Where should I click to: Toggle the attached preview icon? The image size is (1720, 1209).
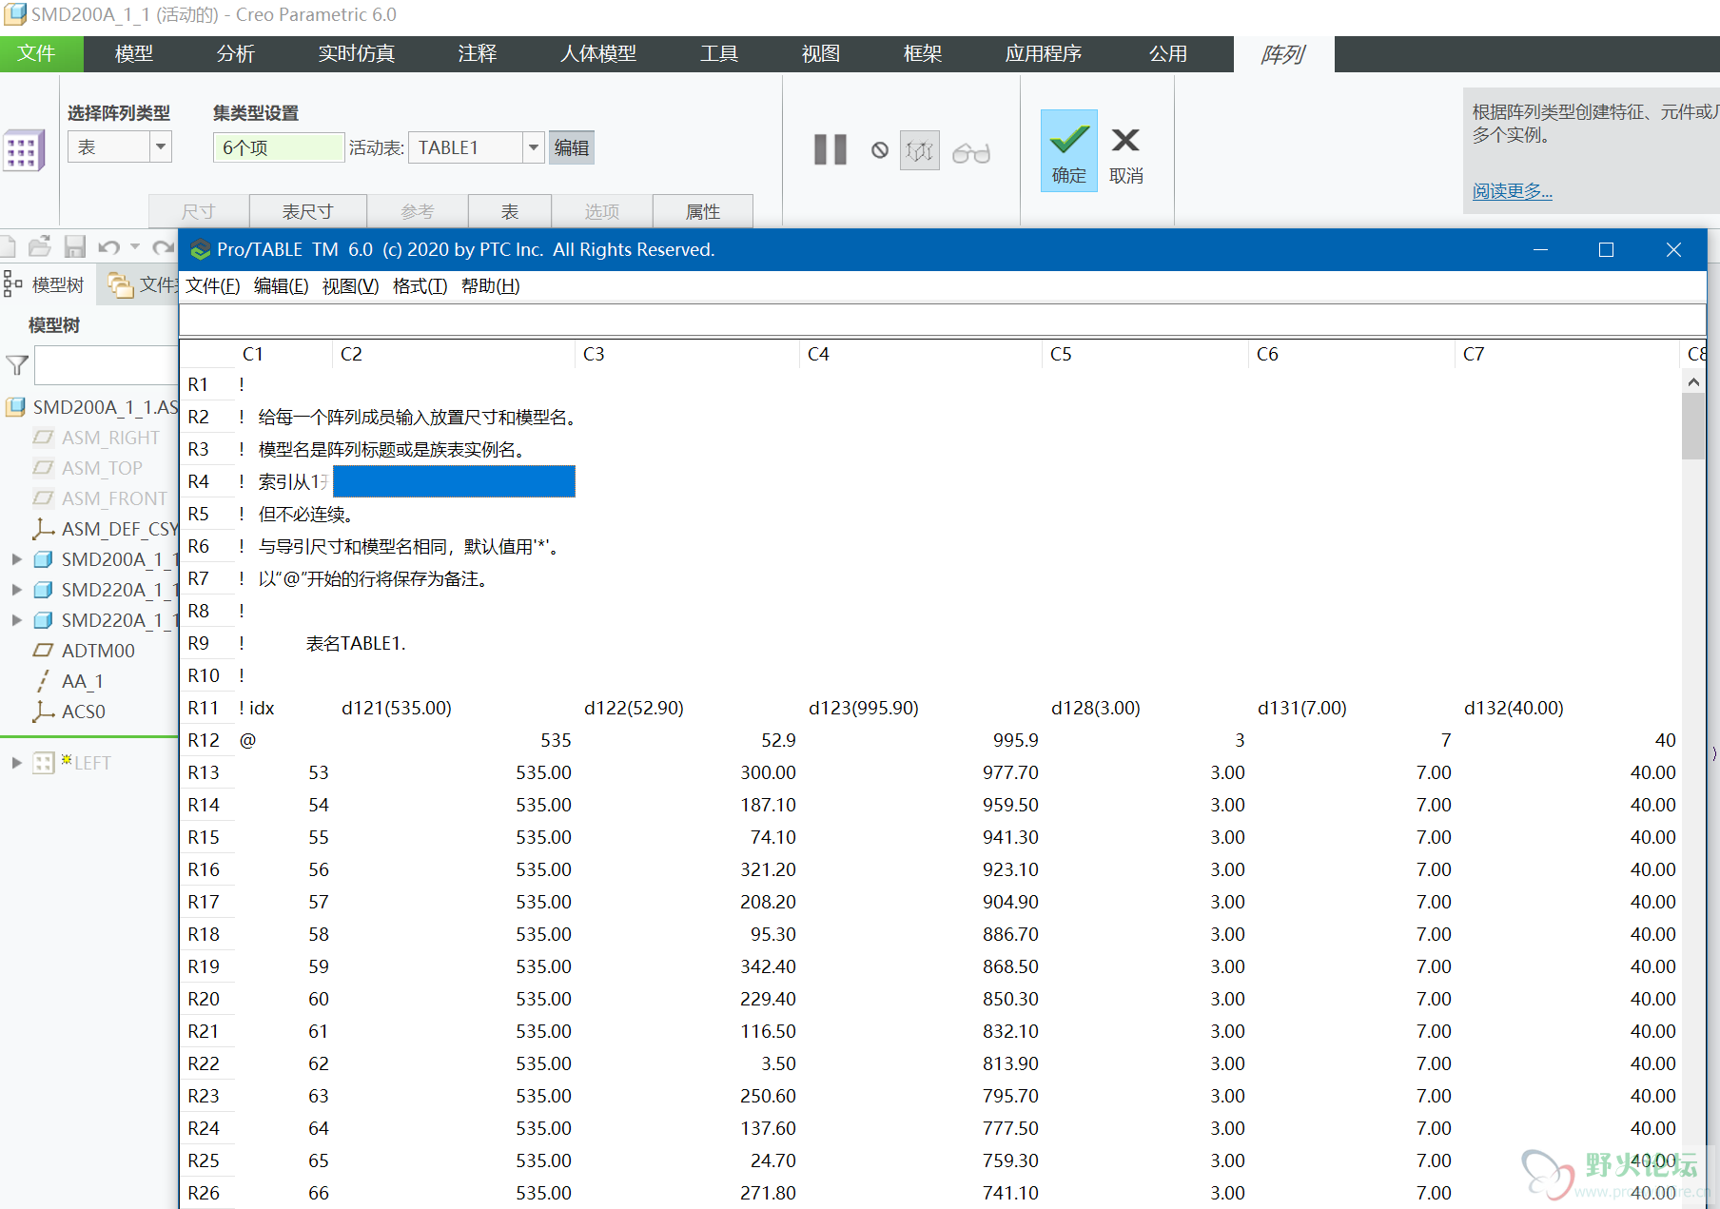[919, 150]
